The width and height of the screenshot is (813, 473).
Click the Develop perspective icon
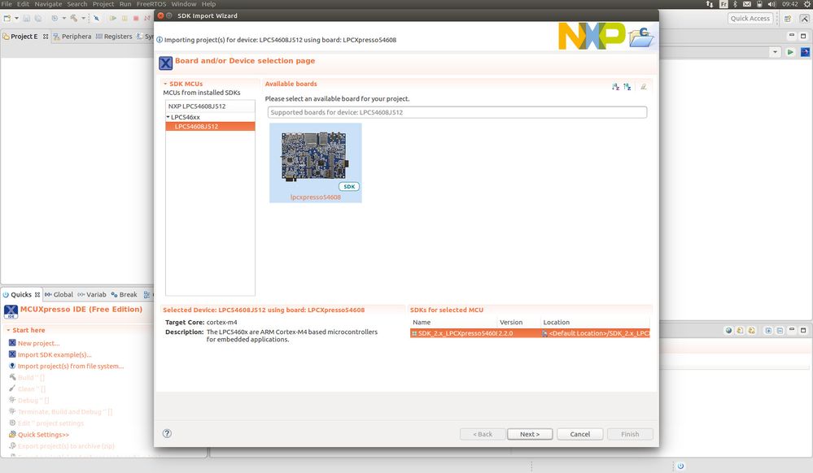point(804,19)
